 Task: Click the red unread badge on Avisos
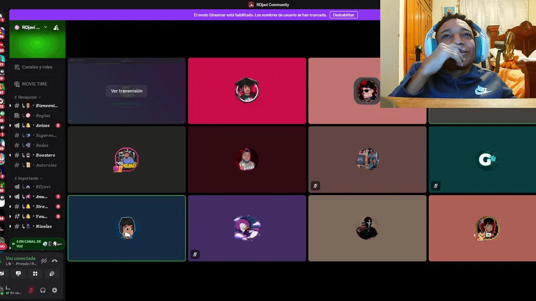(58, 125)
